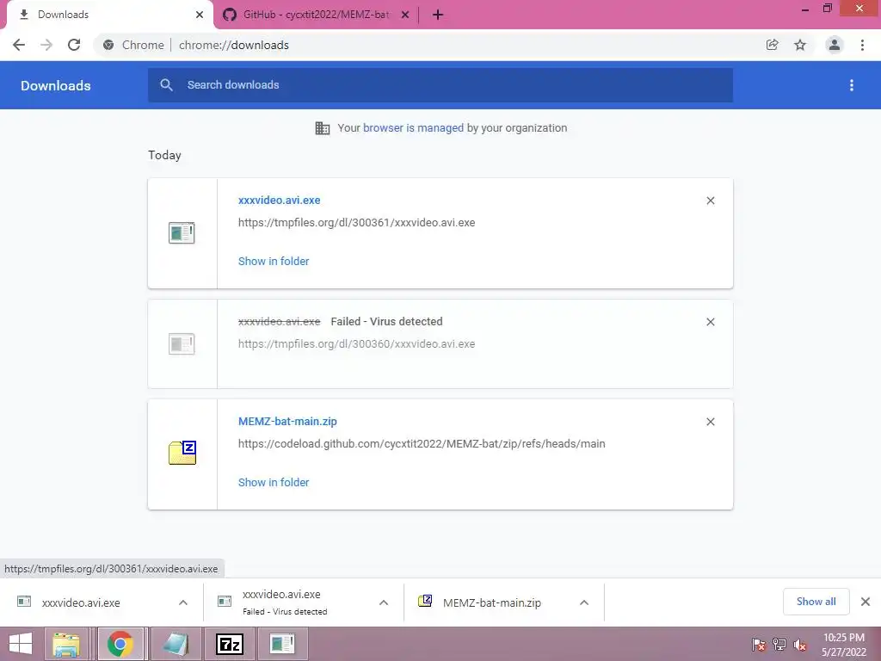Viewport: 881px width, 661px height.
Task: Click the failed xxxvideo.avi.exe shelf item
Action: pos(284,602)
